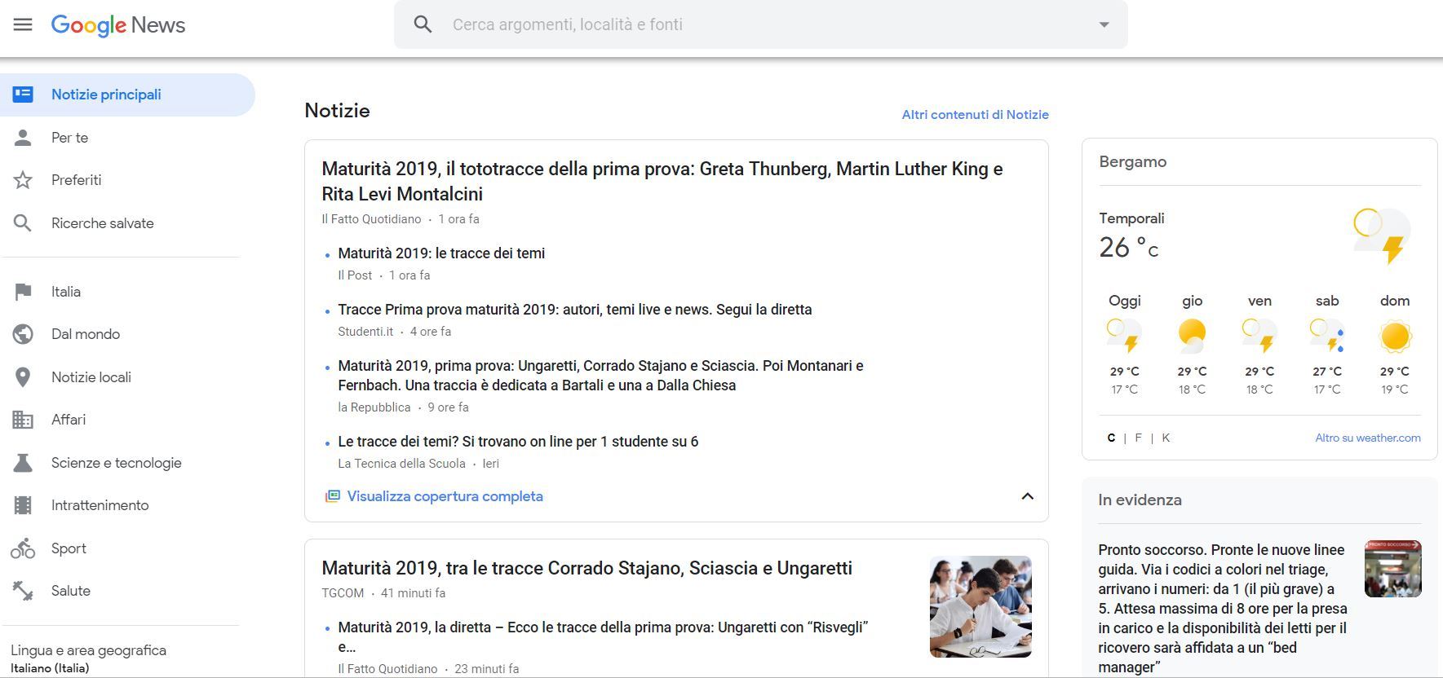This screenshot has width=1443, height=678.
Task: Click the Google News logo
Action: (x=118, y=25)
